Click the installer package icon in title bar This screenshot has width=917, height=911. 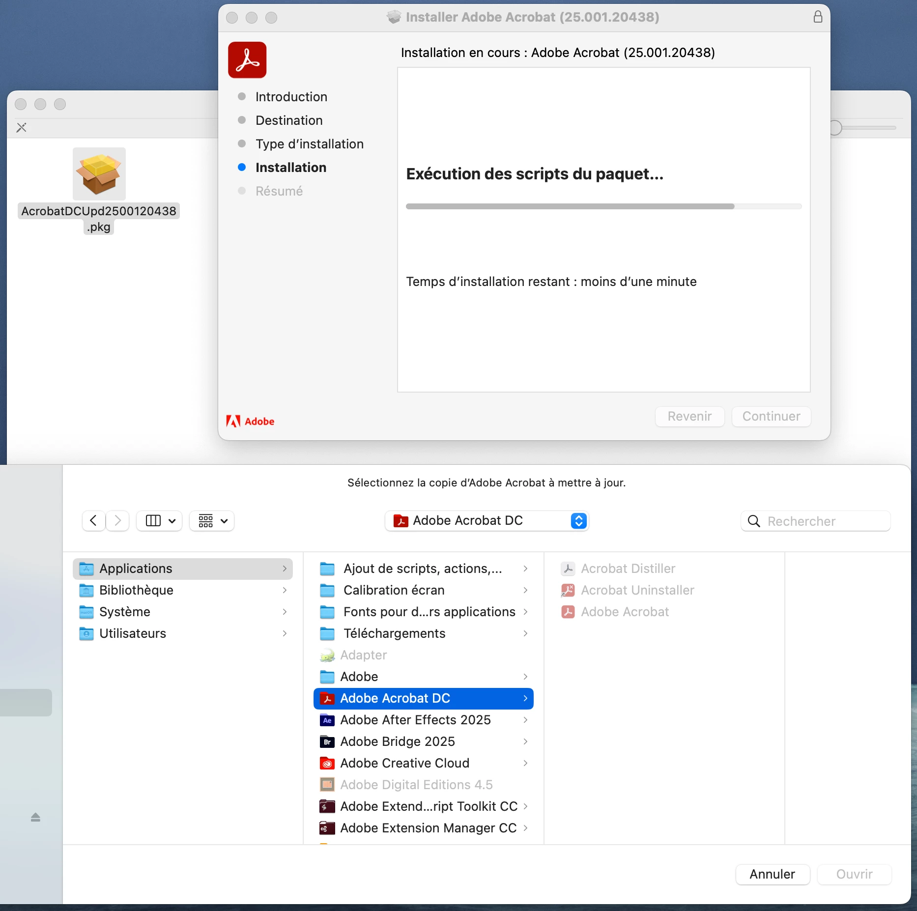(394, 17)
